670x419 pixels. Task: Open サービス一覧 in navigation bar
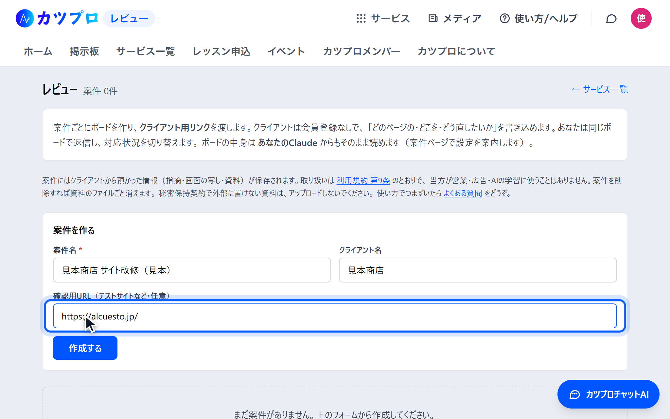click(146, 51)
